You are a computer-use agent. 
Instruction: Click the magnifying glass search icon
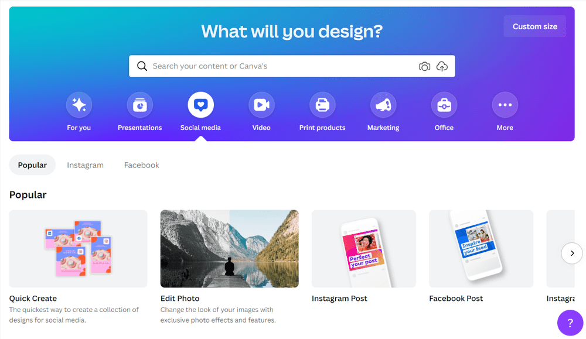(142, 66)
